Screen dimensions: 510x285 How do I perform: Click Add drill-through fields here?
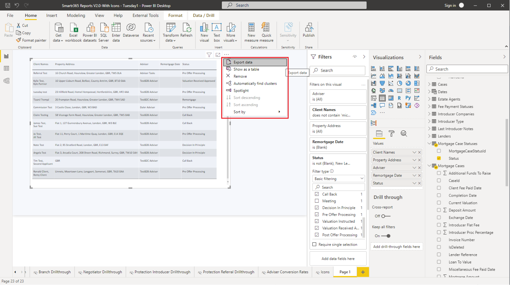pos(397,247)
